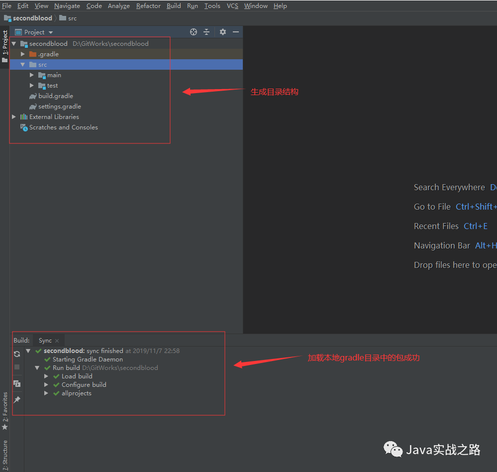497x472 pixels.
Task: Pin the Build tool window with the pin icon
Action: tap(17, 399)
